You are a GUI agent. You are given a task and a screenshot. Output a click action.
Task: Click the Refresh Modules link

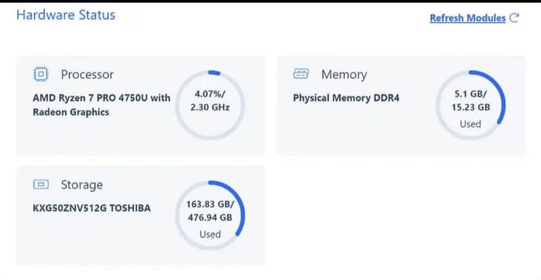point(467,18)
